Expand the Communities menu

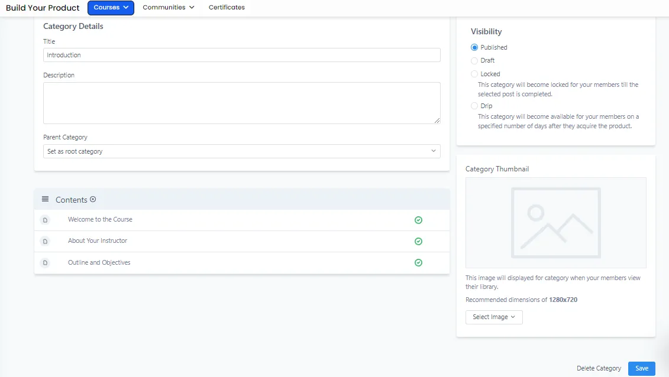pos(168,7)
